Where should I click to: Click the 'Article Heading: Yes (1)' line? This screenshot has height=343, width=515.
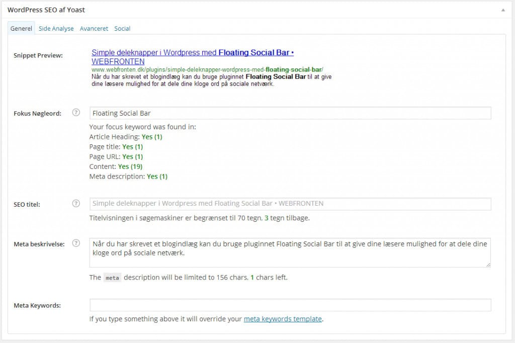pyautogui.click(x=126, y=137)
